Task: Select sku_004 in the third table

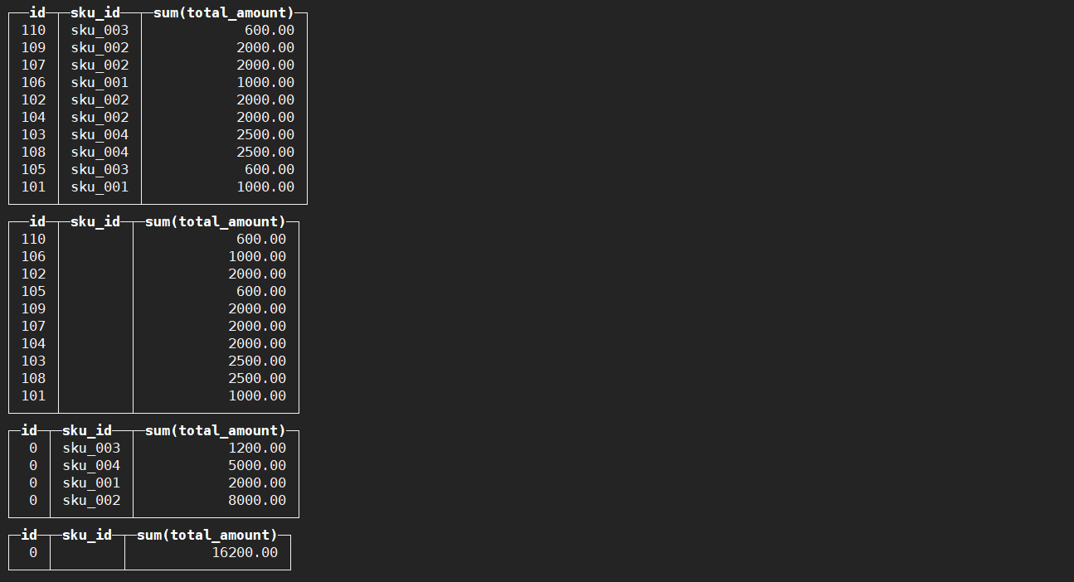Action: point(91,465)
